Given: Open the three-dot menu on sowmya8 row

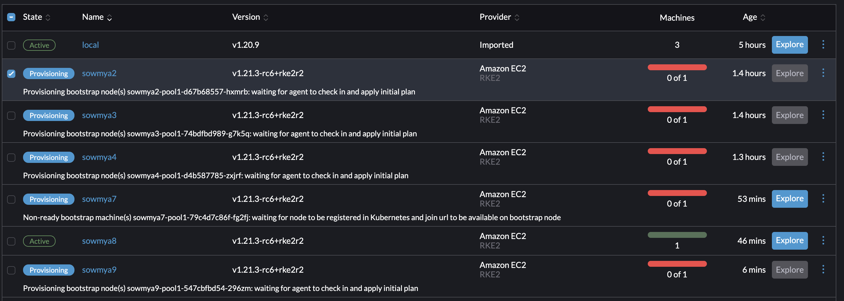Looking at the screenshot, I should [x=823, y=241].
